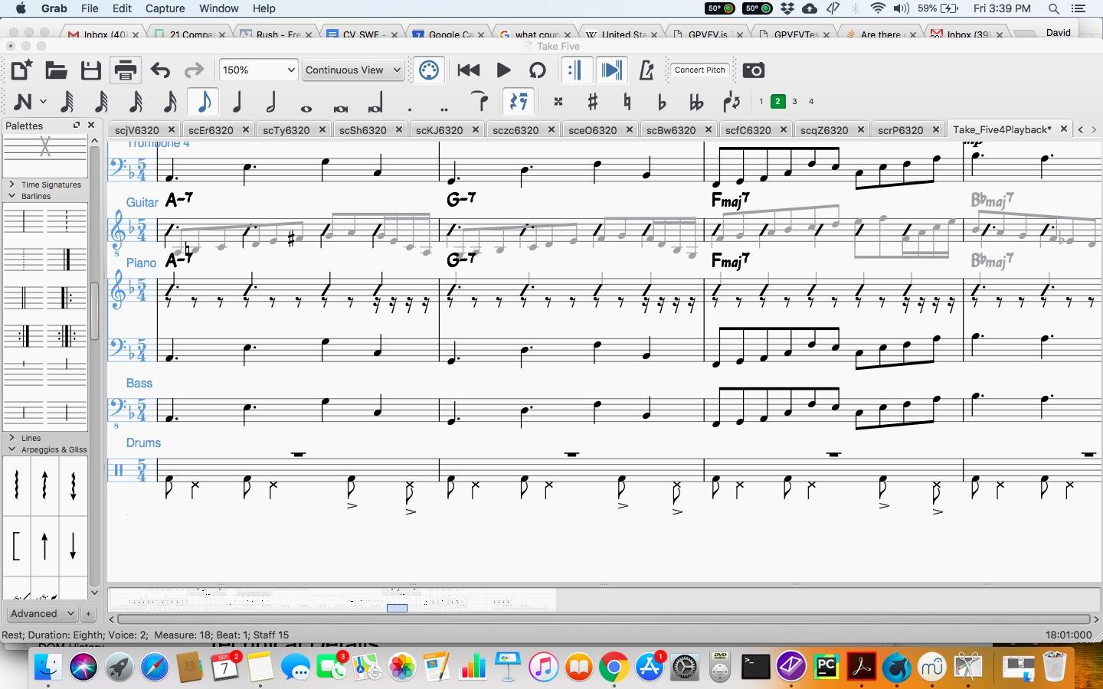Add a new palette workspace
The image size is (1103, 689).
click(x=88, y=613)
